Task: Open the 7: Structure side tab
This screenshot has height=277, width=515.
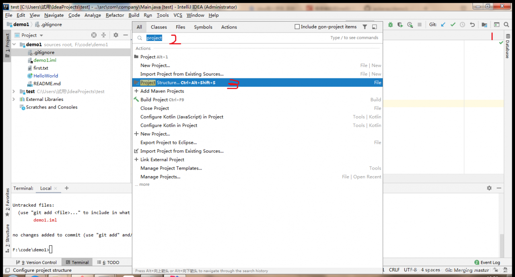Action: tap(7, 238)
